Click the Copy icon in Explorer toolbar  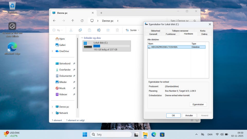[x=80, y=30]
